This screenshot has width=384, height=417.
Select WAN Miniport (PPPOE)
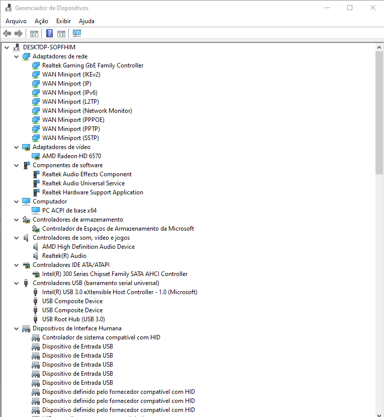73,120
